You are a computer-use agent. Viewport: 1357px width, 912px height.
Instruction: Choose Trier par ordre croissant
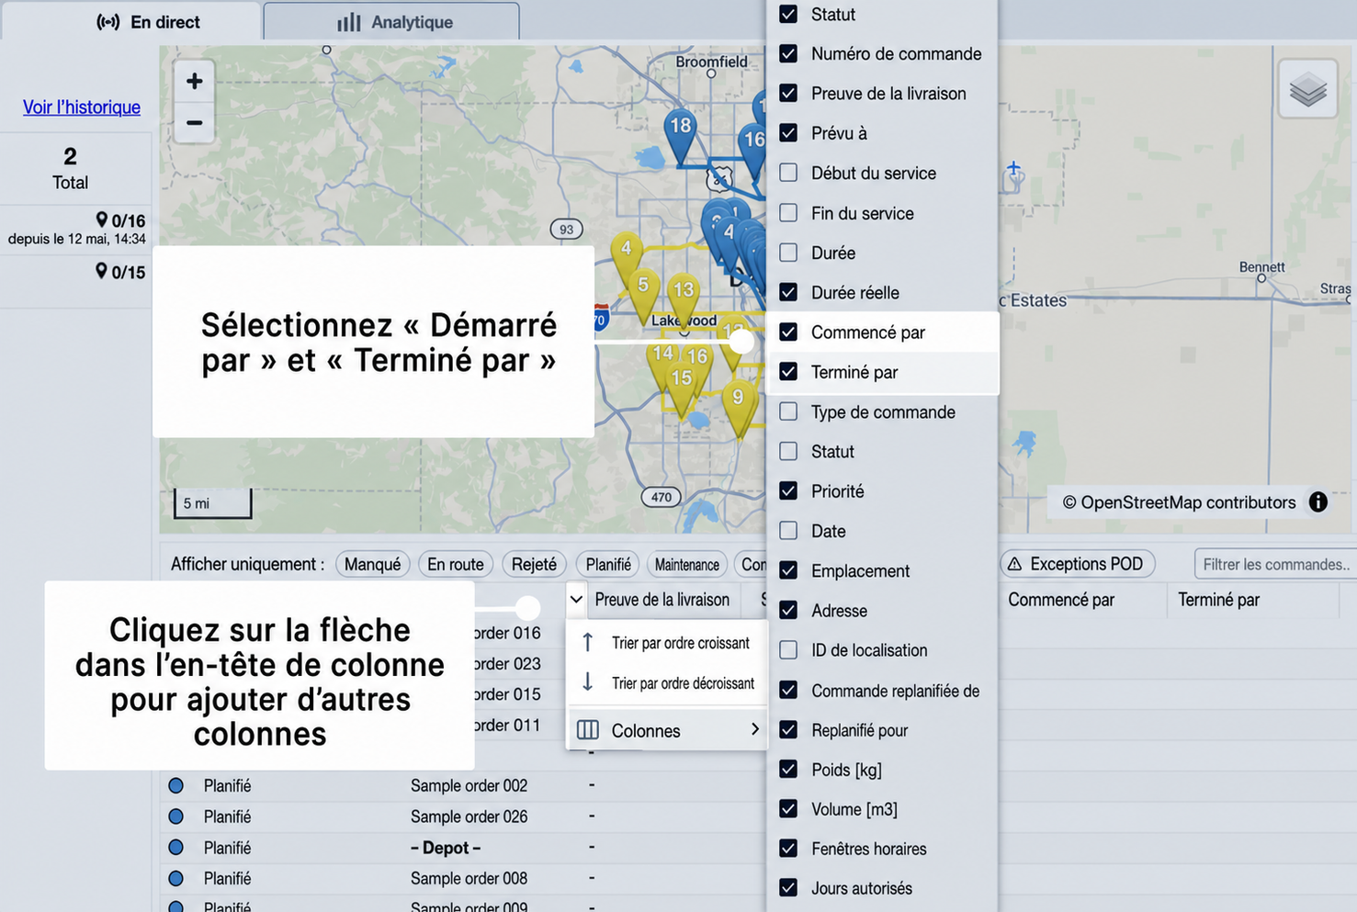667,643
